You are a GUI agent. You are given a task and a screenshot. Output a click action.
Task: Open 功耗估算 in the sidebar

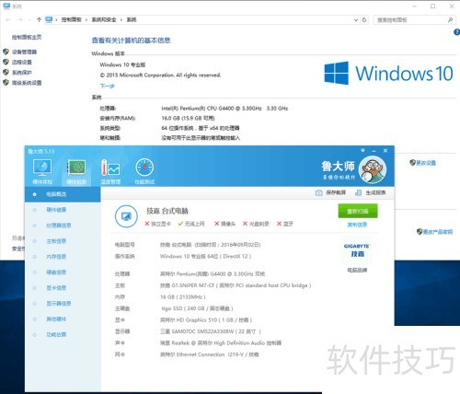click(56, 335)
